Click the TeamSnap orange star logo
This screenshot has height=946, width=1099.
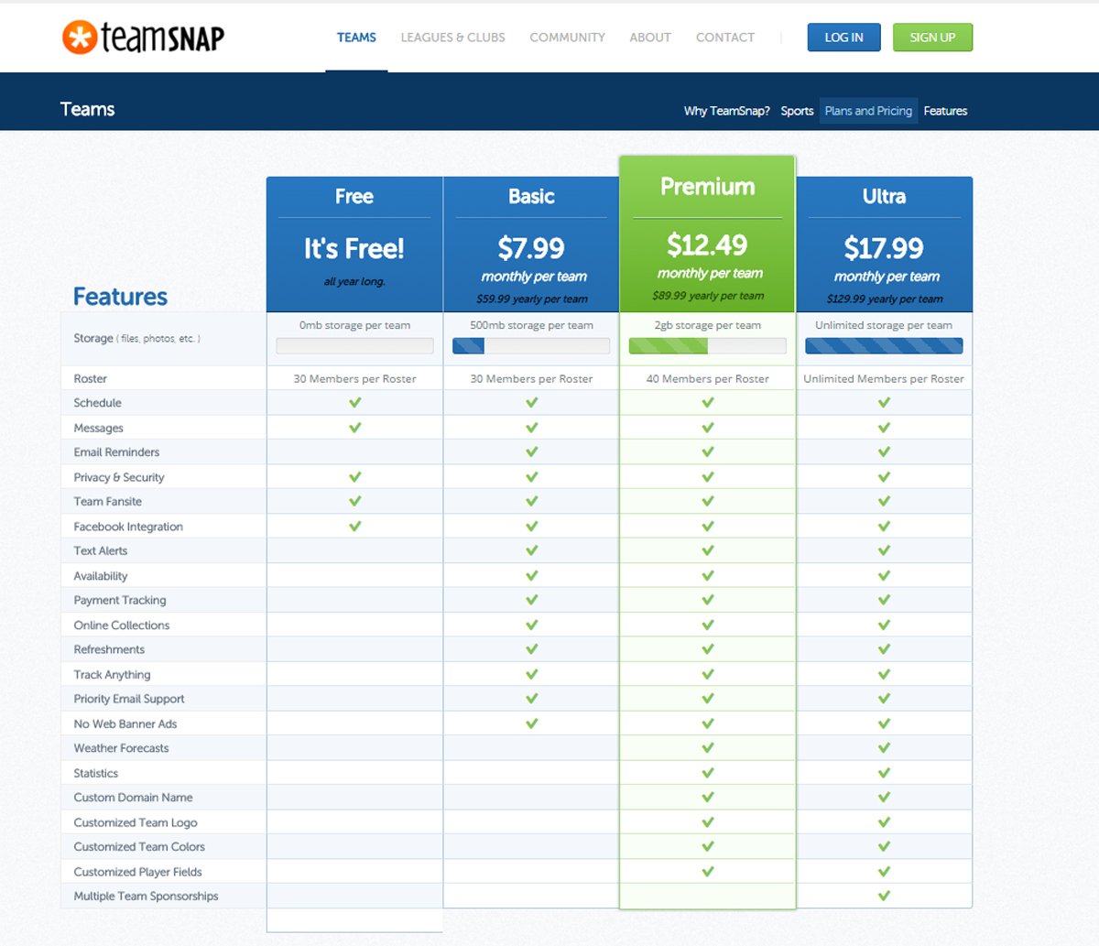point(80,37)
